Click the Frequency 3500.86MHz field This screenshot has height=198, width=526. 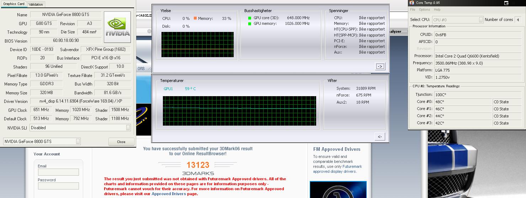click(x=479, y=63)
